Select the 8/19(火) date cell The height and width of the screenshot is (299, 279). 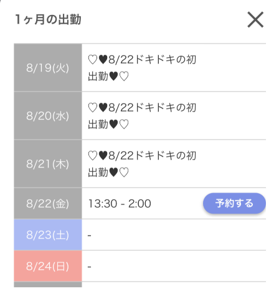click(48, 68)
